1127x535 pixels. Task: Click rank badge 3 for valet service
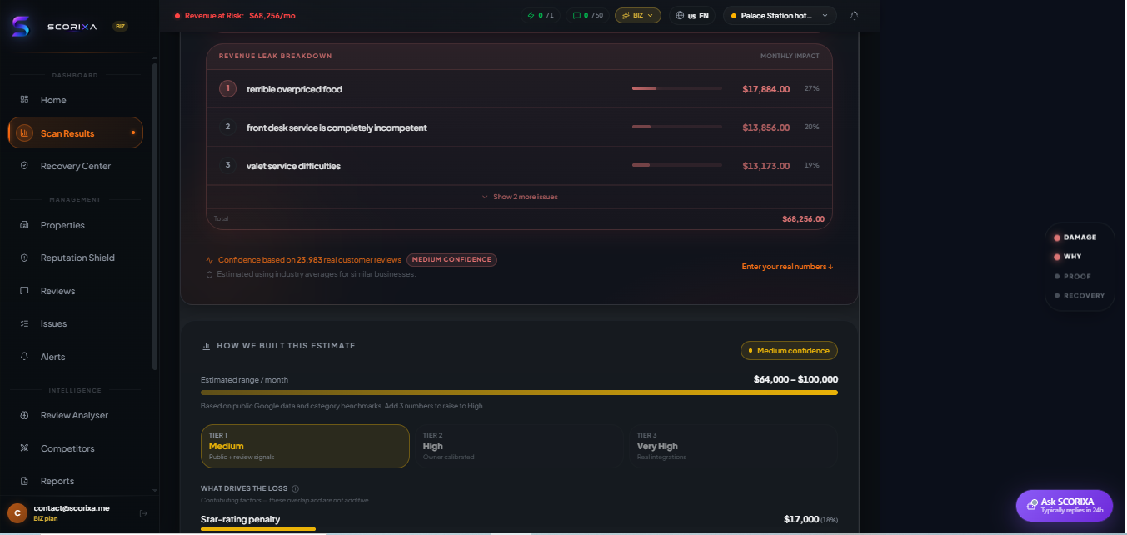click(x=227, y=165)
